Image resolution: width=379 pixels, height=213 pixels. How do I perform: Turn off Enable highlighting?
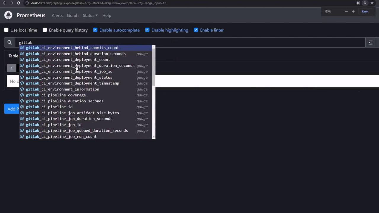[147, 30]
